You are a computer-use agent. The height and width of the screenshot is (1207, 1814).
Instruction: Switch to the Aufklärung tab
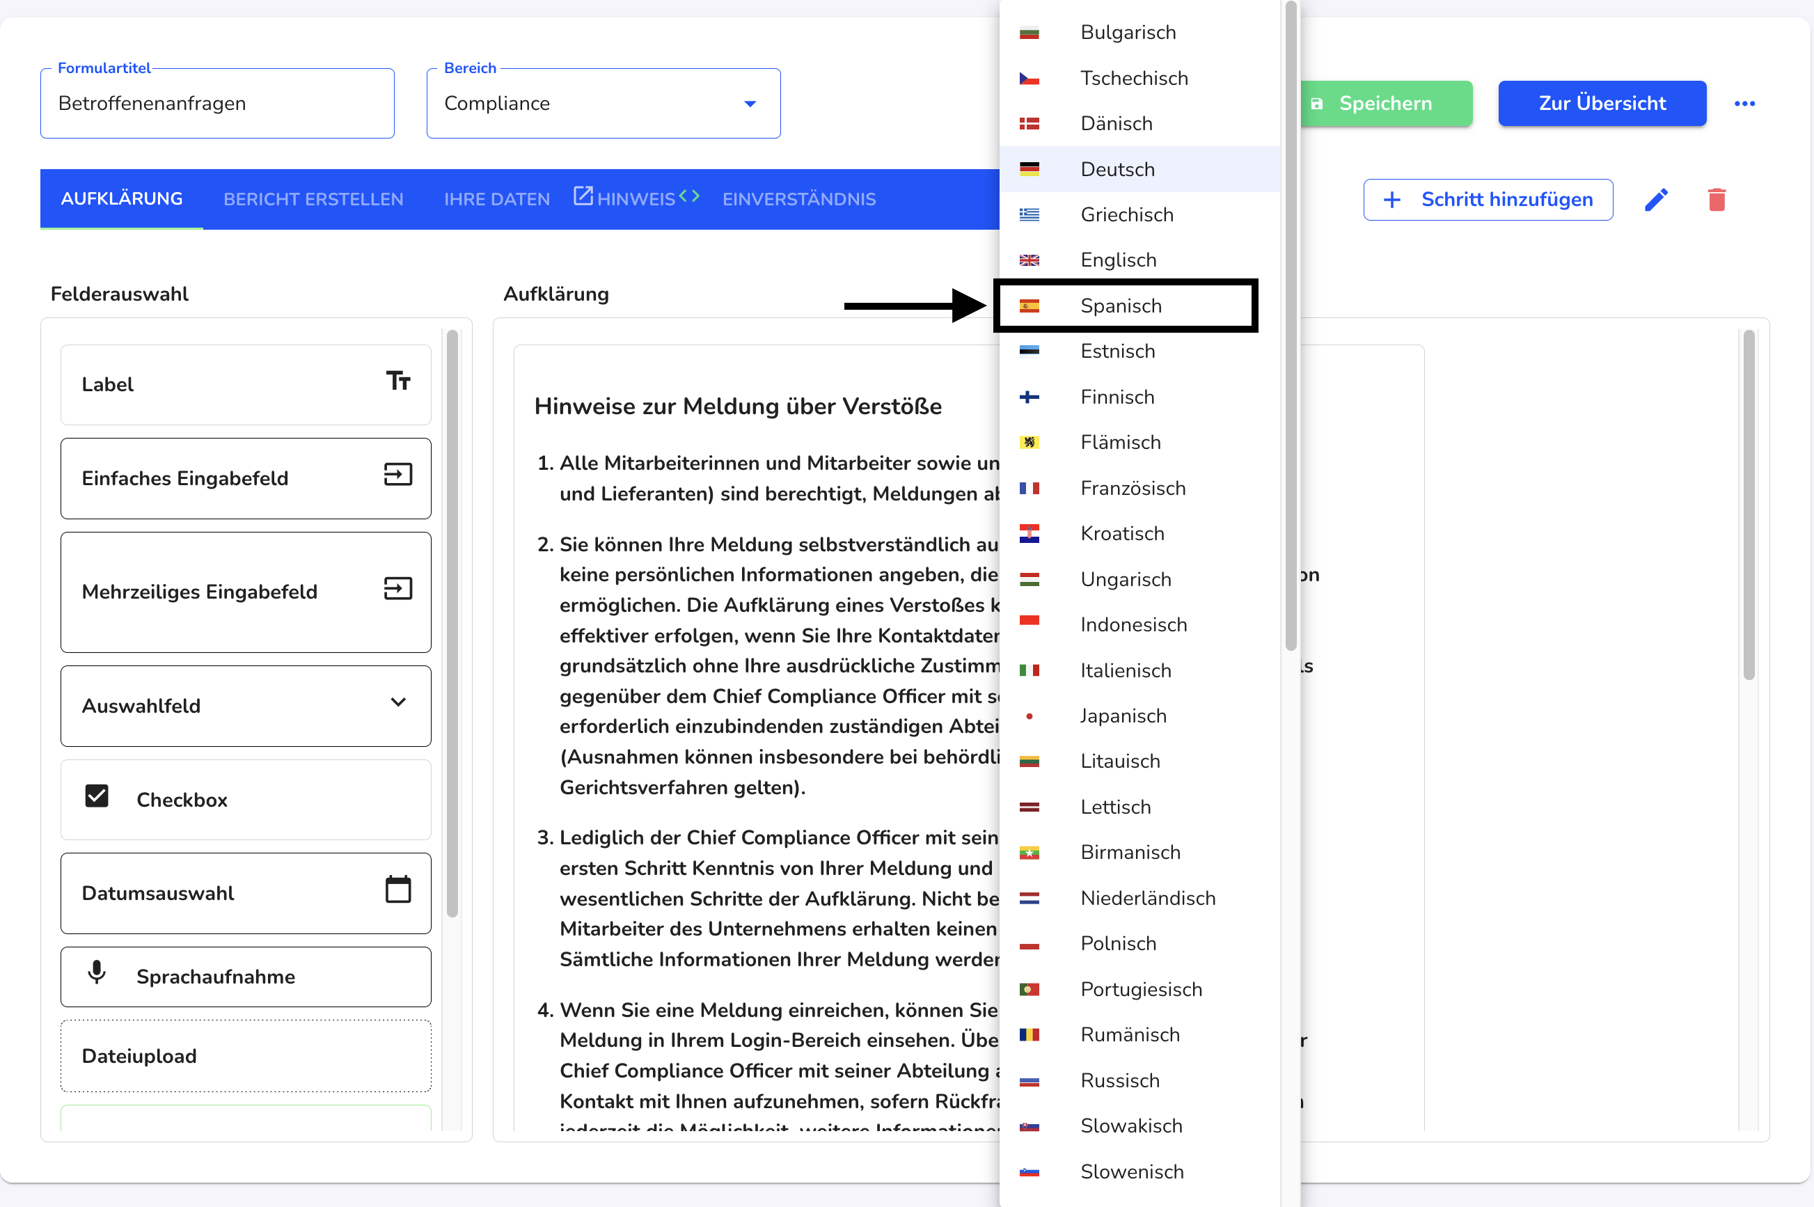(122, 198)
